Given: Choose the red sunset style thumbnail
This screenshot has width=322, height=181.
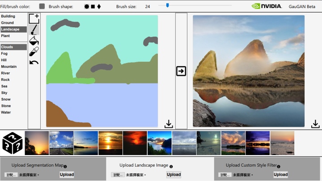Looking at the screenshot, I should [135, 143].
